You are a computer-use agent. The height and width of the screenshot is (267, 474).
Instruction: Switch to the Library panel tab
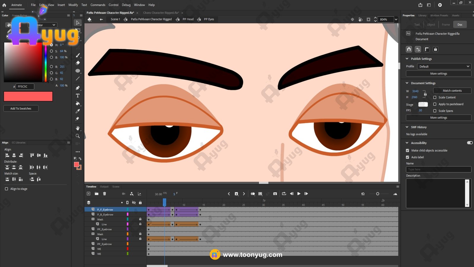point(422,15)
